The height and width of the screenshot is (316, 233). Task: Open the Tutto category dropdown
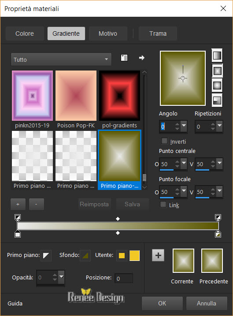click(61, 59)
